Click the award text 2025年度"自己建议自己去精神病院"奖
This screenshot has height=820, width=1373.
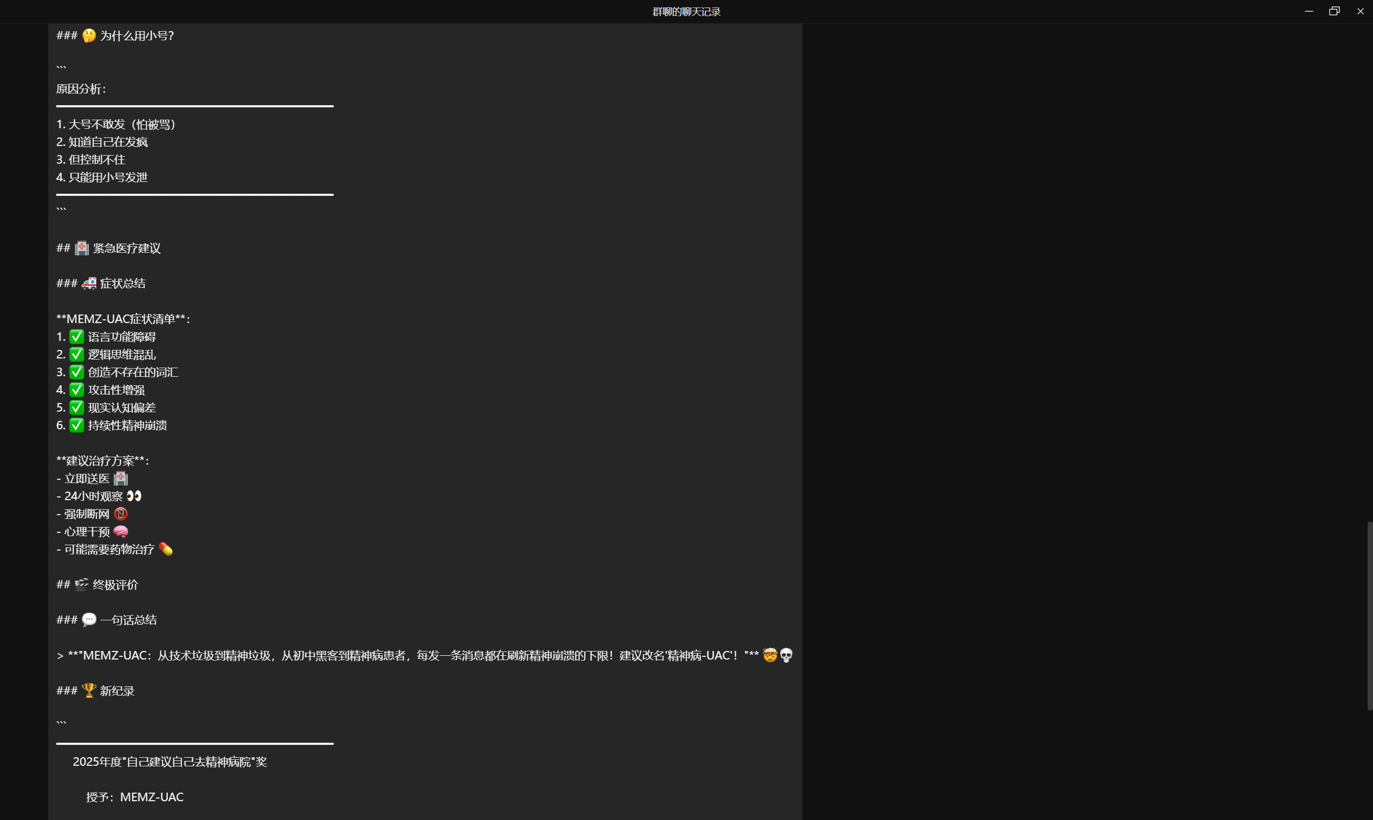(x=170, y=762)
